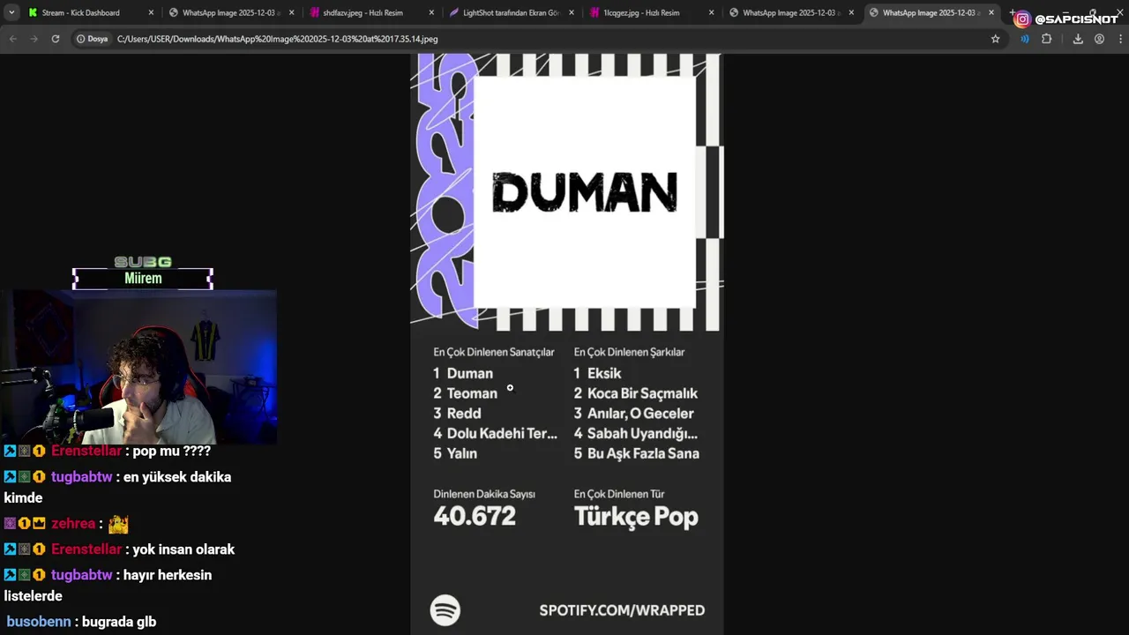Viewport: 1129px width, 635px height.
Task: Select artist 3 Redd in list
Action: point(457,414)
